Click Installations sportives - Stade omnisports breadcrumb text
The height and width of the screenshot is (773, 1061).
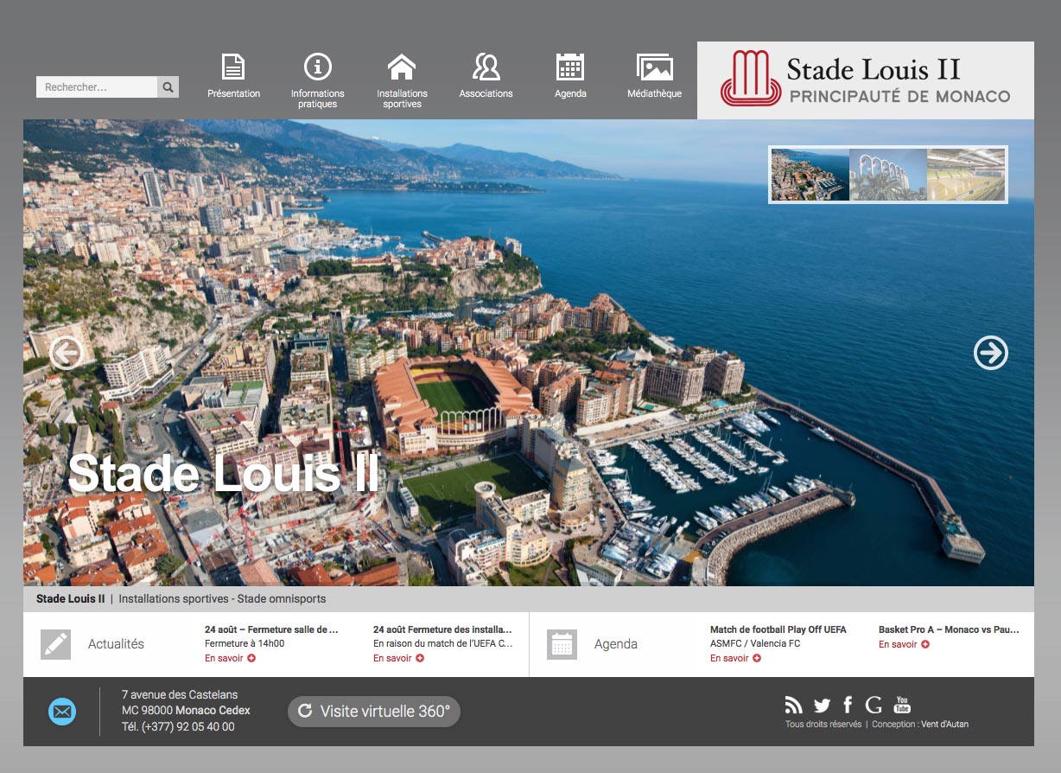tap(222, 598)
